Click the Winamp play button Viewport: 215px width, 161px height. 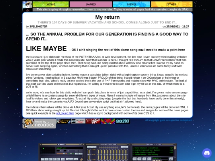coord(47,159)
